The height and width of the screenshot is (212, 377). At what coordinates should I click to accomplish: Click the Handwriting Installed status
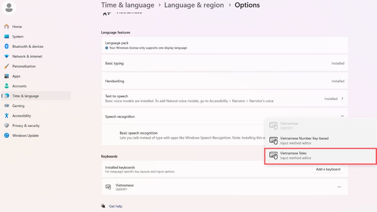click(338, 81)
